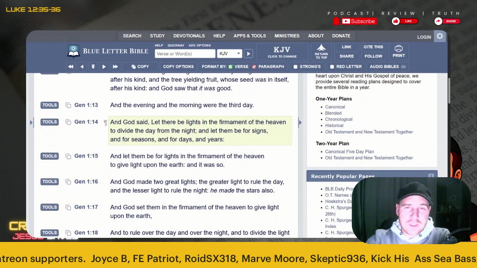Open Tools for Gen 1:14
Viewport: 477px width, 268px height.
point(50,122)
